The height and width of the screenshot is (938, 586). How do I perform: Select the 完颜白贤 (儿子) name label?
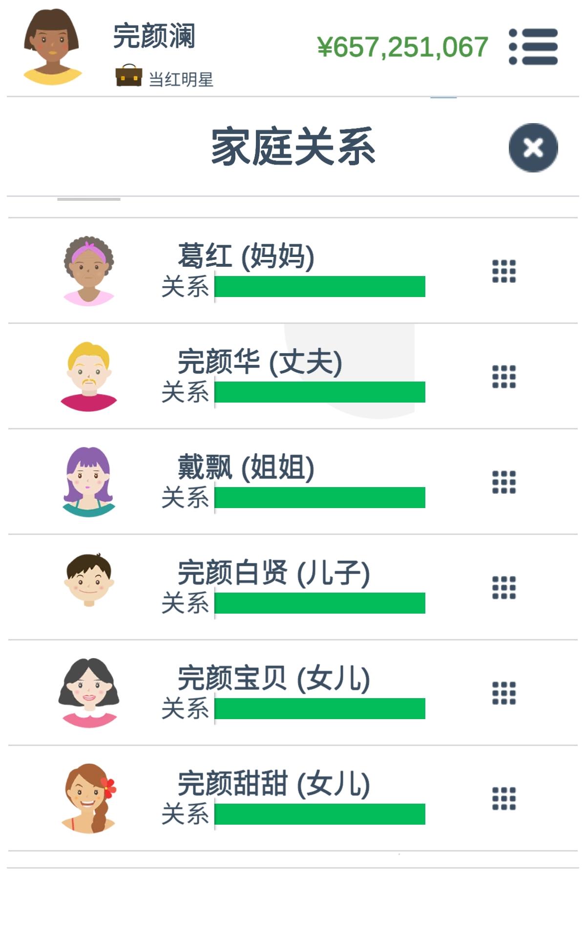274,573
